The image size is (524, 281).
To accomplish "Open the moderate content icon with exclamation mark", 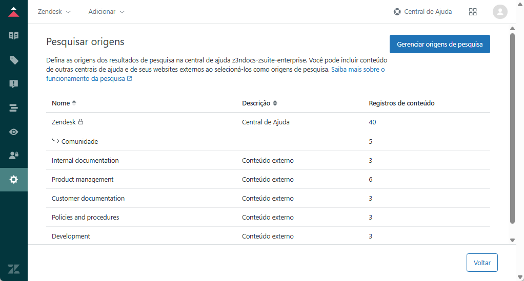I will (14, 84).
